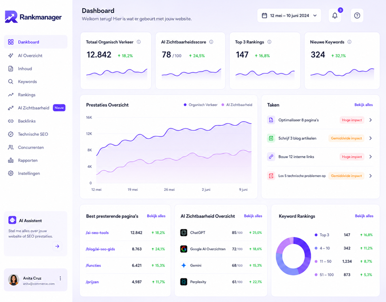This screenshot has height=302, width=386.
Task: Open the /ai-seo-tools page link
Action: (x=97, y=232)
